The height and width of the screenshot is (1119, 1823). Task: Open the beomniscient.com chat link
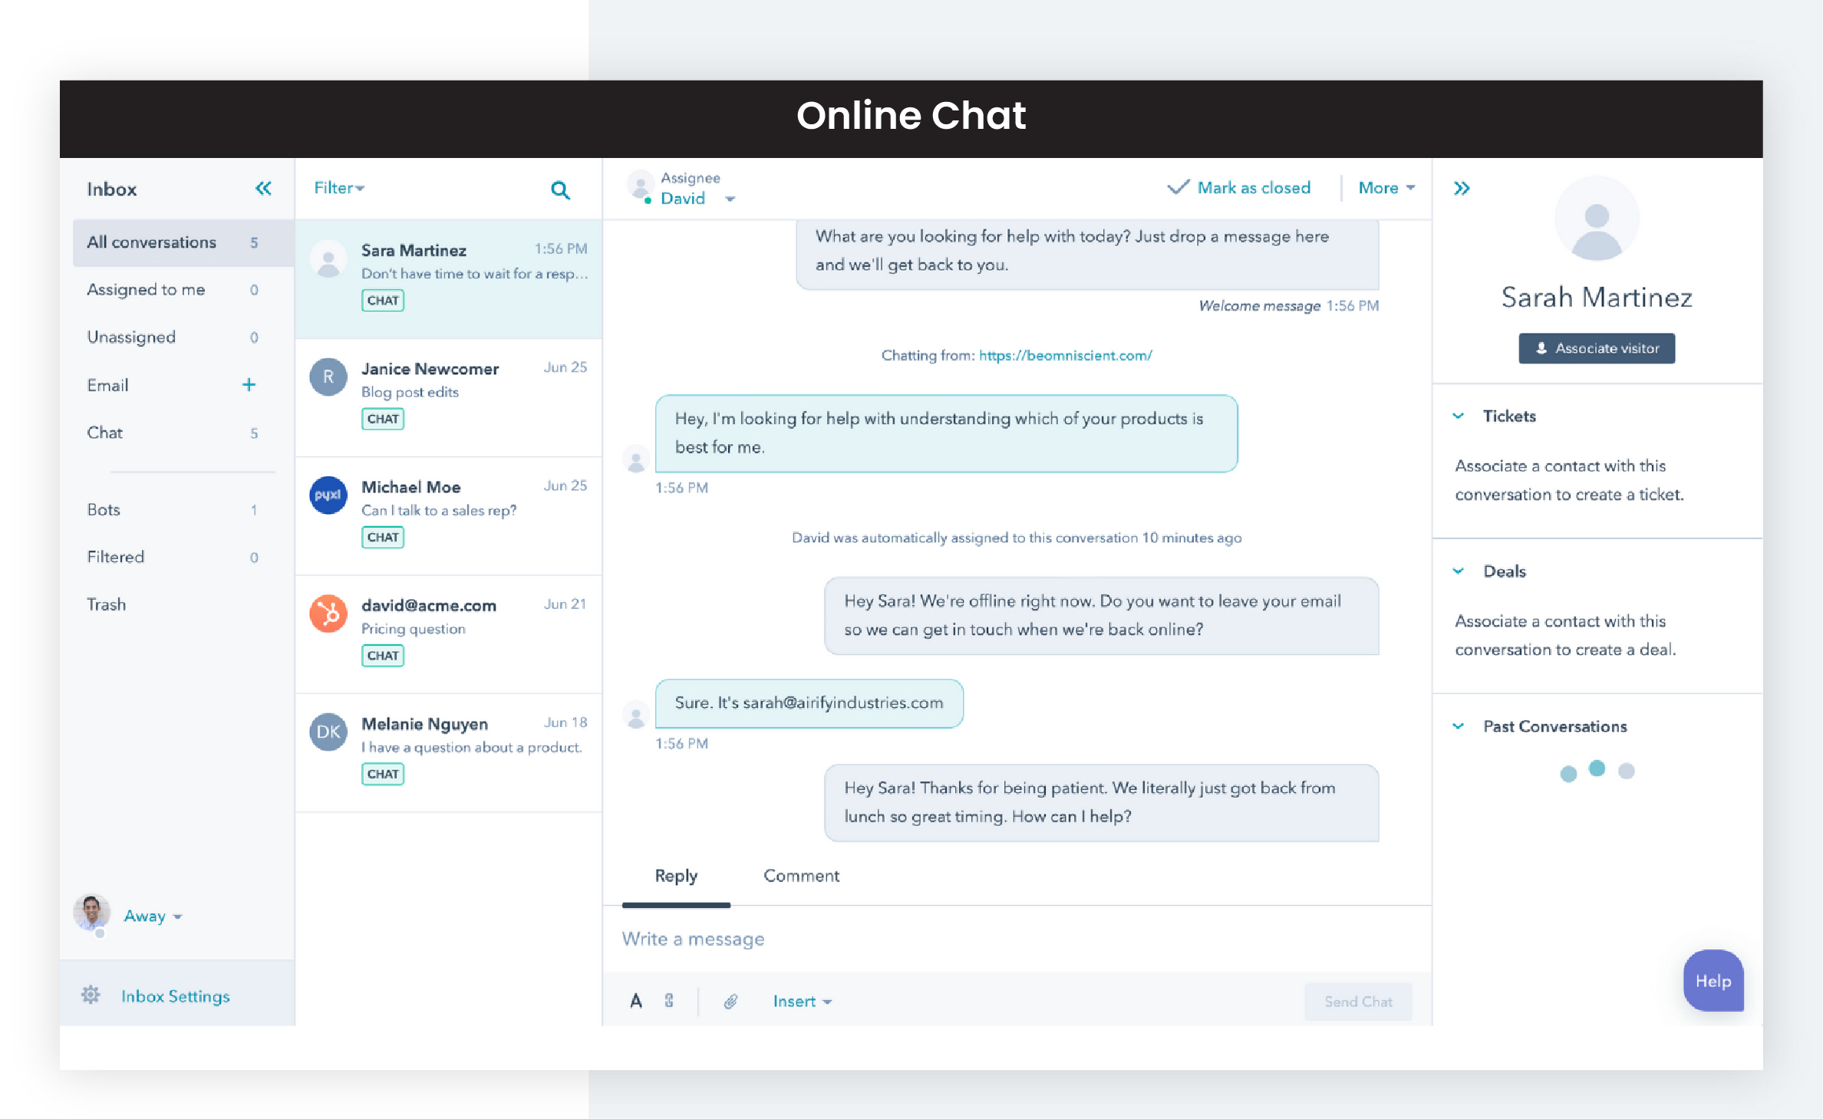1065,355
